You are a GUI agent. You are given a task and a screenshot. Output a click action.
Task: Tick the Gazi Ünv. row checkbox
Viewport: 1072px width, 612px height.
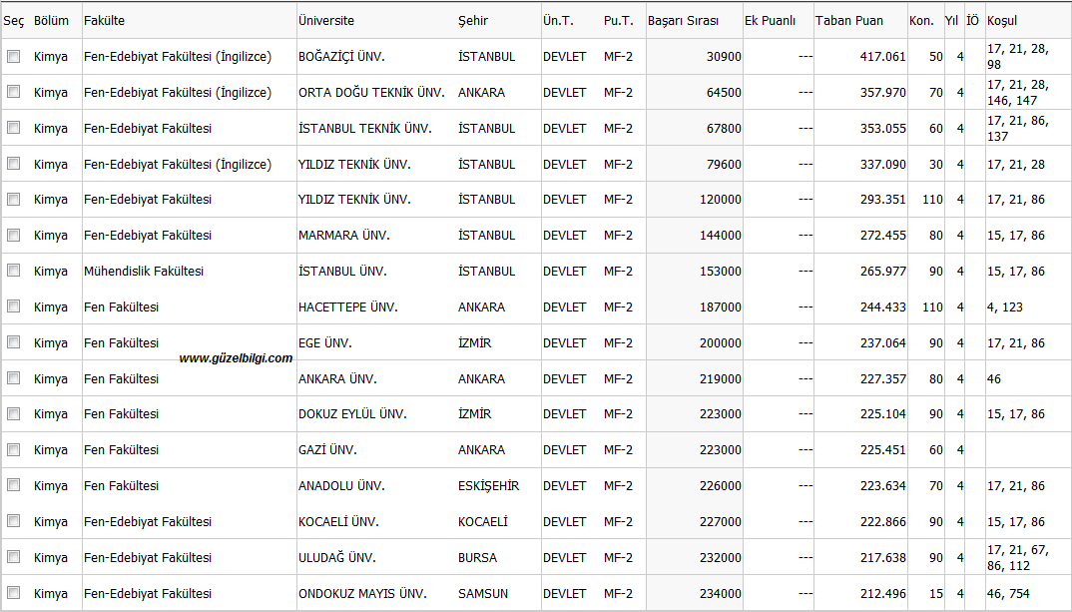[x=13, y=449]
